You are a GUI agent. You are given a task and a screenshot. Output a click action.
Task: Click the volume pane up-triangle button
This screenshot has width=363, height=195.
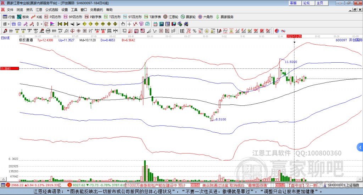pyautogui.click(x=3, y=179)
